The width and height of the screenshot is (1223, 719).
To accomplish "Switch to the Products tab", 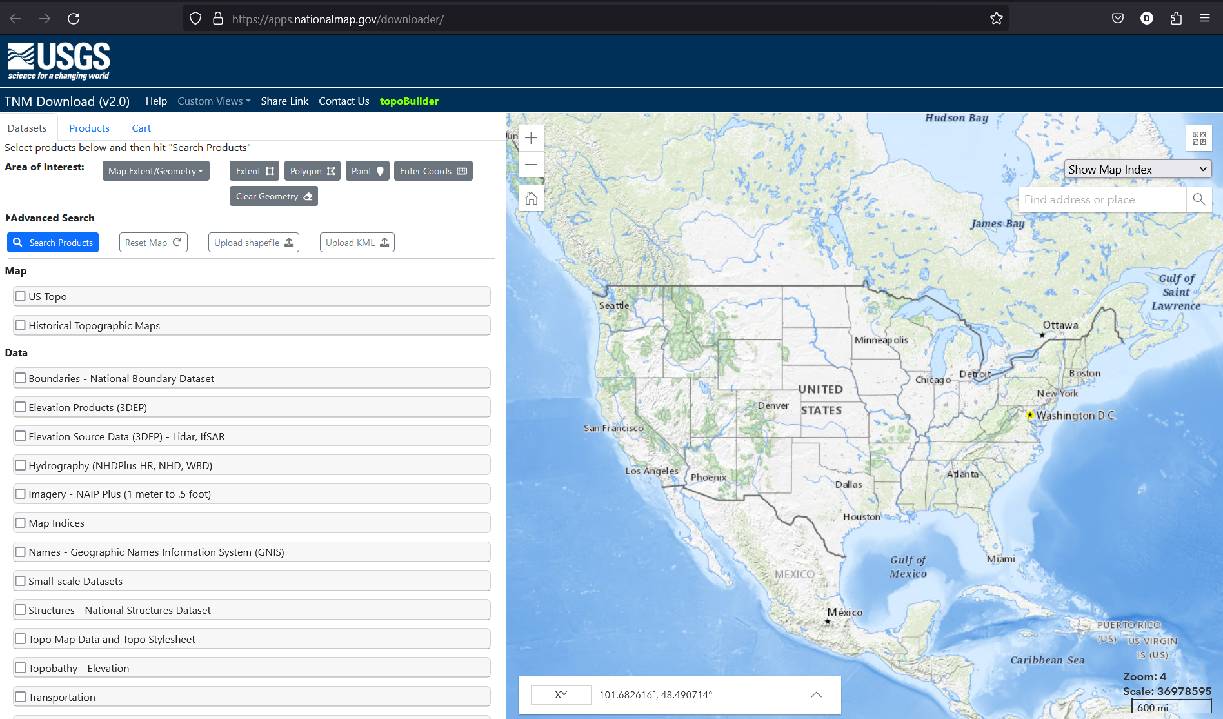I will click(89, 128).
